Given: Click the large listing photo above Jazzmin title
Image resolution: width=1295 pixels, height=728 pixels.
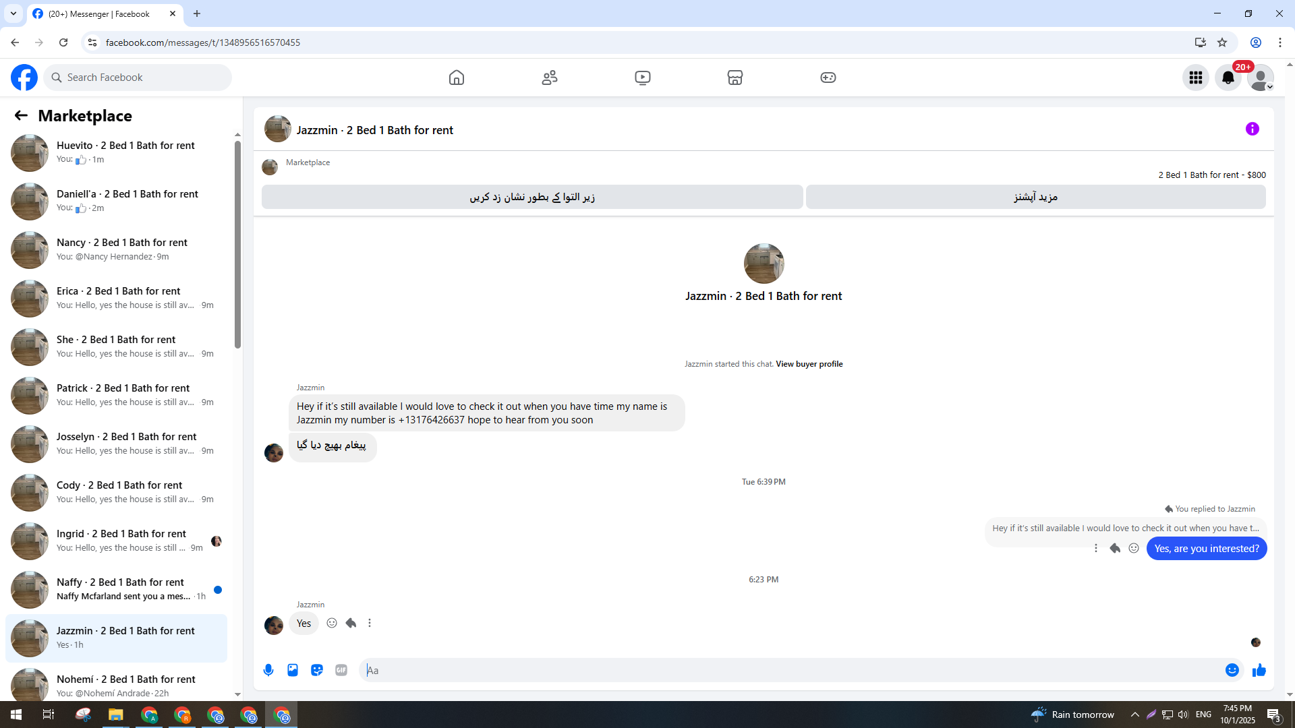Looking at the screenshot, I should coord(764,264).
